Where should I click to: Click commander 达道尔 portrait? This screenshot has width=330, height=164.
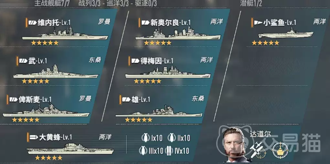coord(234,145)
